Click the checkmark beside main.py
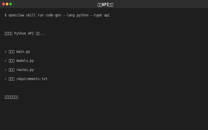The height and width of the screenshot is (130, 208). (5, 52)
